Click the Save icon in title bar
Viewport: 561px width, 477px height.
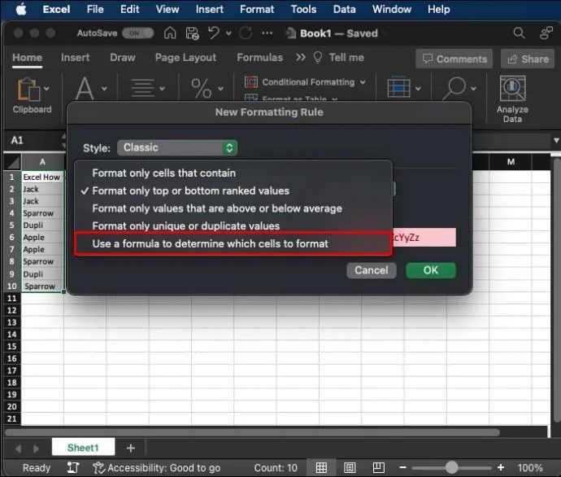point(192,33)
